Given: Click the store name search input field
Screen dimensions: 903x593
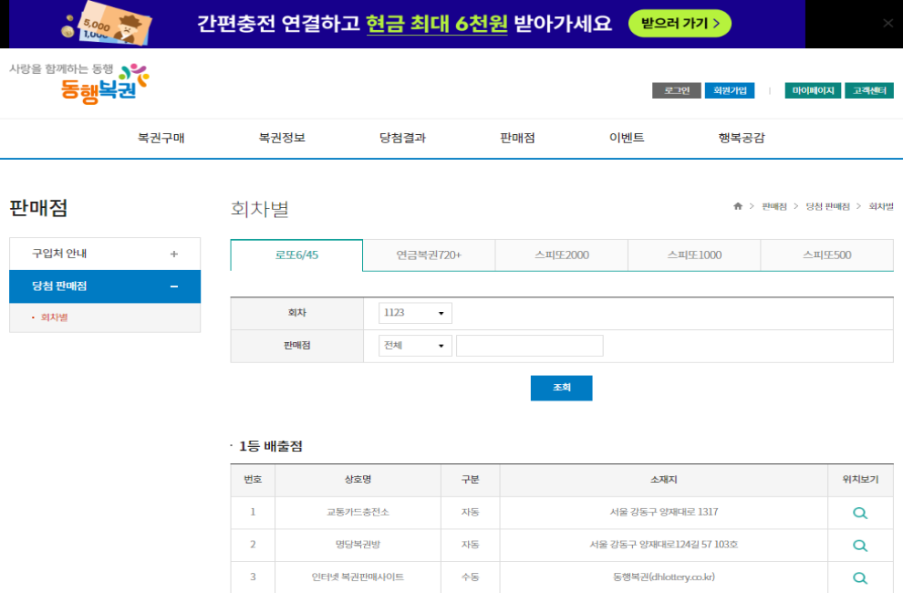Looking at the screenshot, I should pos(530,345).
